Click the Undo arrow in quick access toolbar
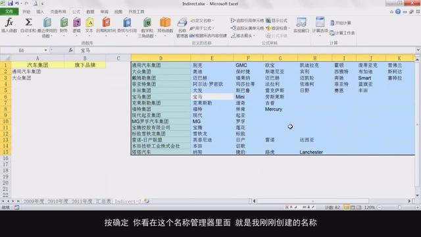This screenshot has width=421, height=237. coord(17,3)
